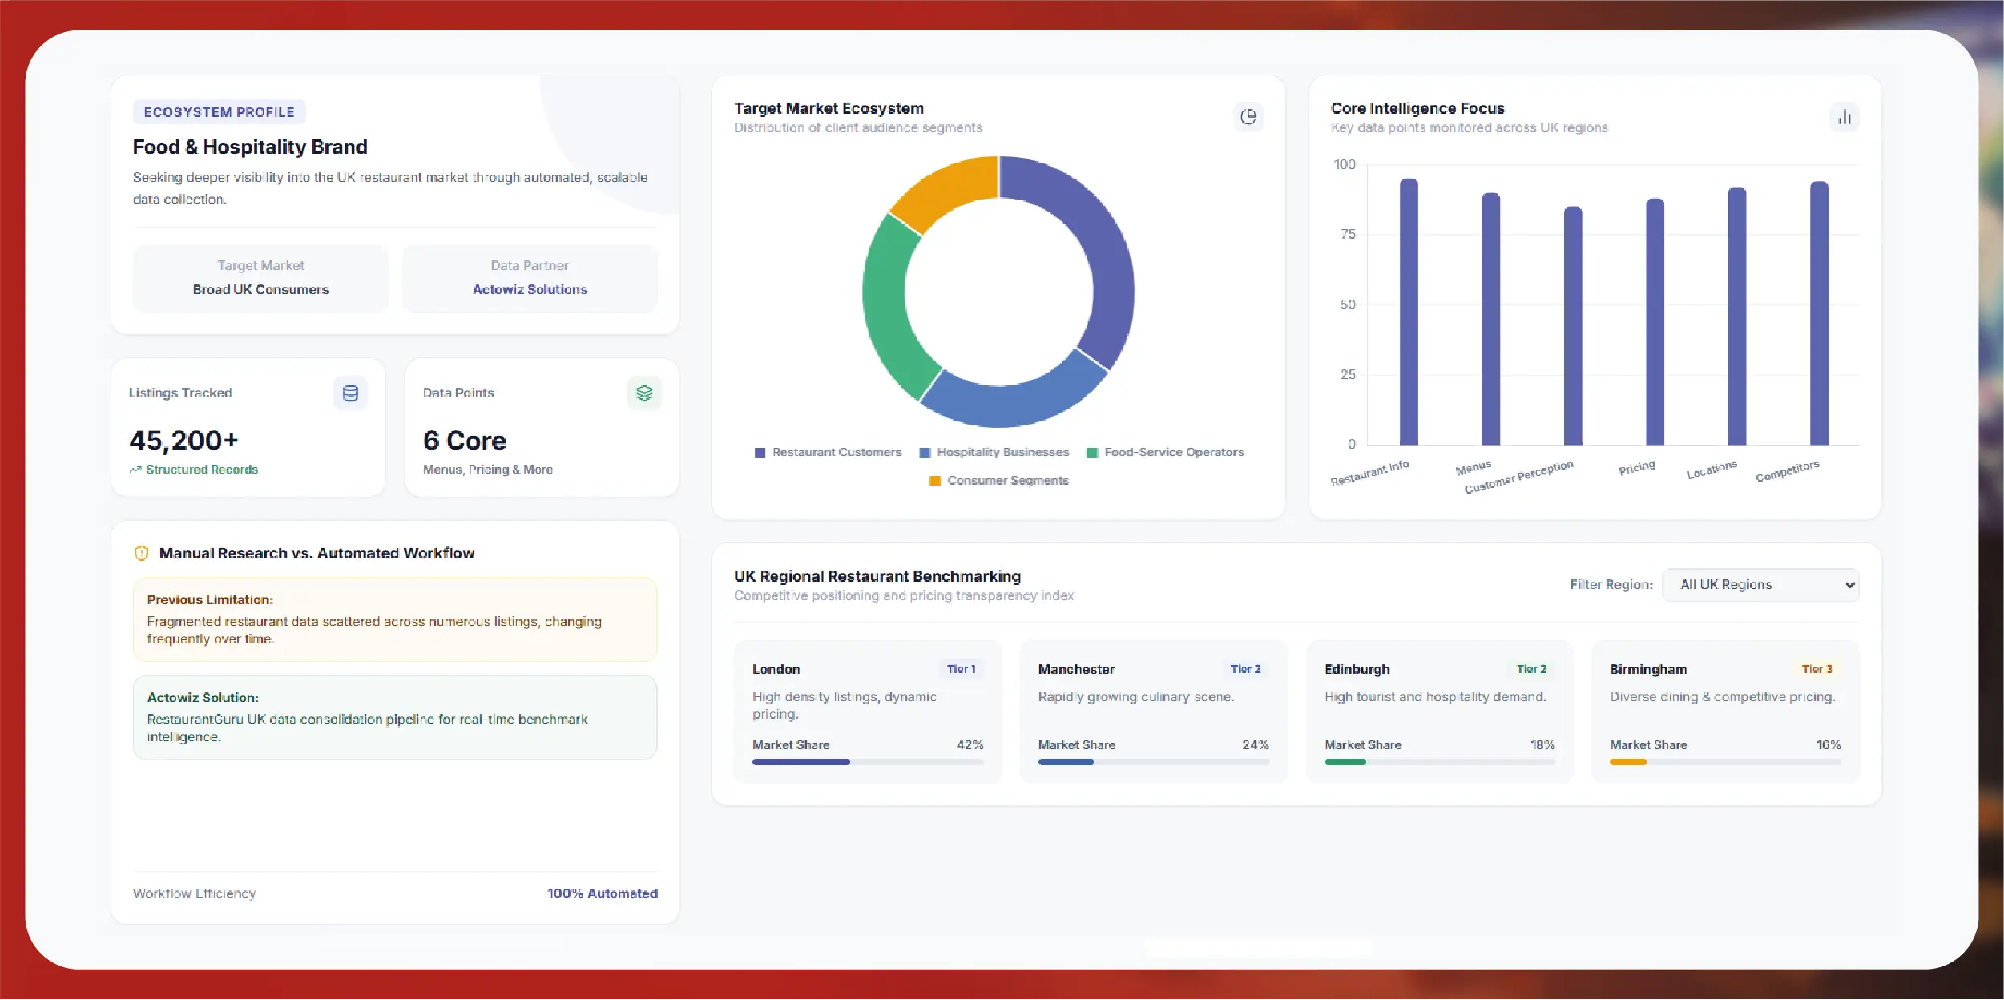
Task: Click the 'Actowiz Solution:' heading
Action: 203,697
